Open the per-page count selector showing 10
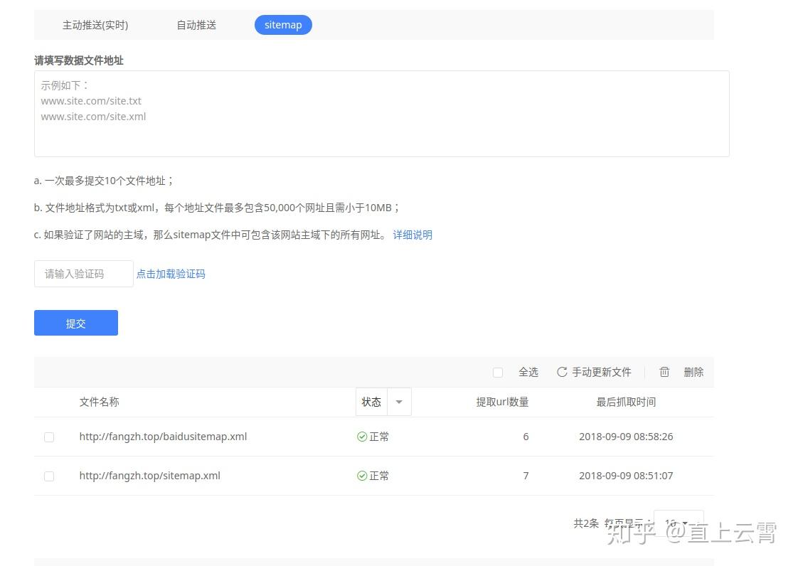The image size is (798, 566). [678, 523]
